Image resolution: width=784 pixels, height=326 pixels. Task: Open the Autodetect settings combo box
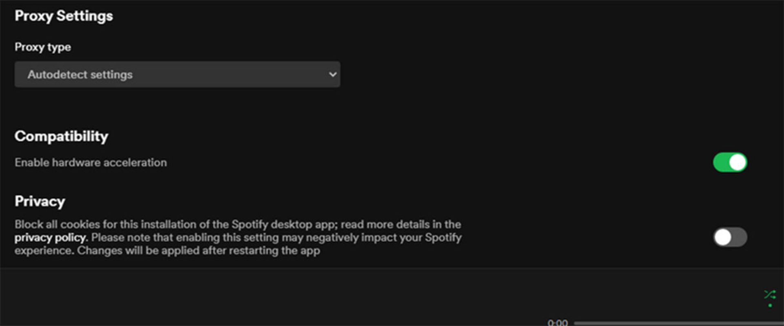tap(177, 75)
